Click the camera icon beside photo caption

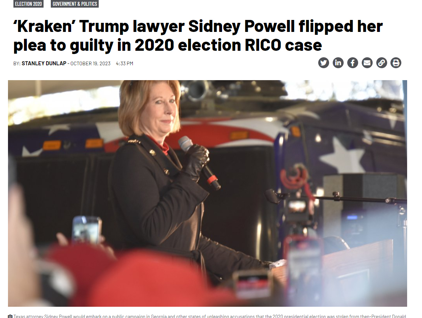(10, 317)
